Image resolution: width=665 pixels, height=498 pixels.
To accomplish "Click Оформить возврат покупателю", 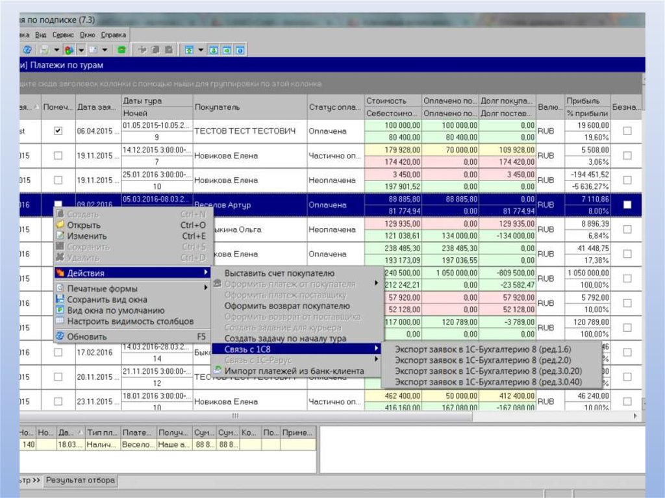I will [296, 306].
